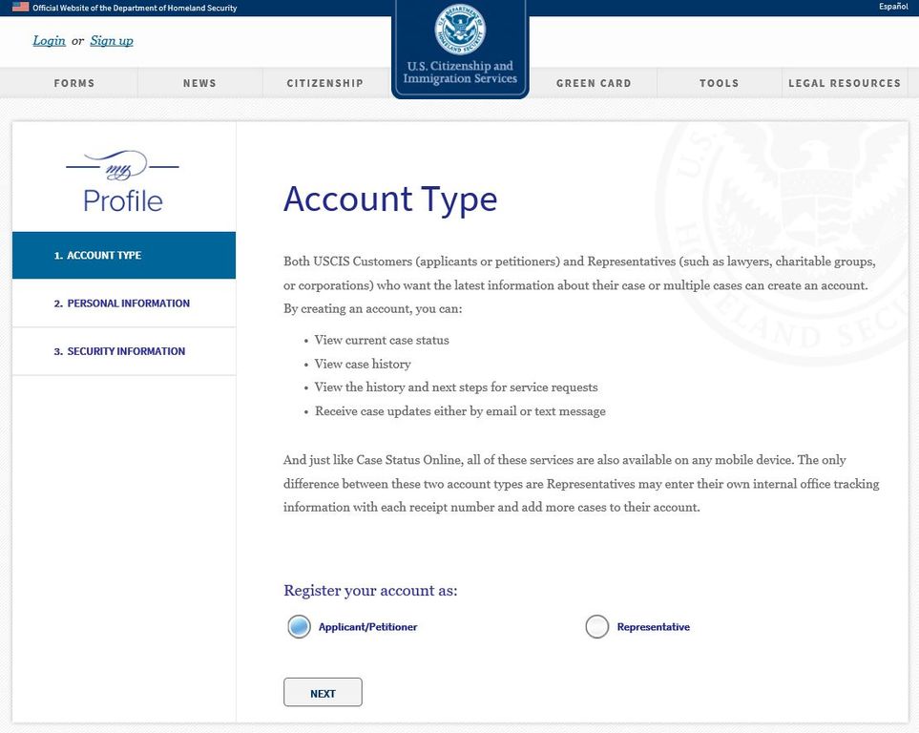The width and height of the screenshot is (919, 733).
Task: Open the Citizenship menu
Action: [x=325, y=83]
